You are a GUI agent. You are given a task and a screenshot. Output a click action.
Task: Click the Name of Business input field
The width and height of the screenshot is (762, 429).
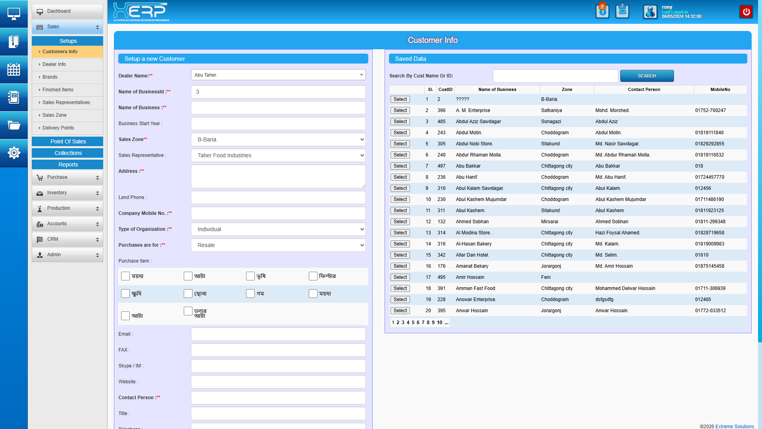[x=278, y=108]
